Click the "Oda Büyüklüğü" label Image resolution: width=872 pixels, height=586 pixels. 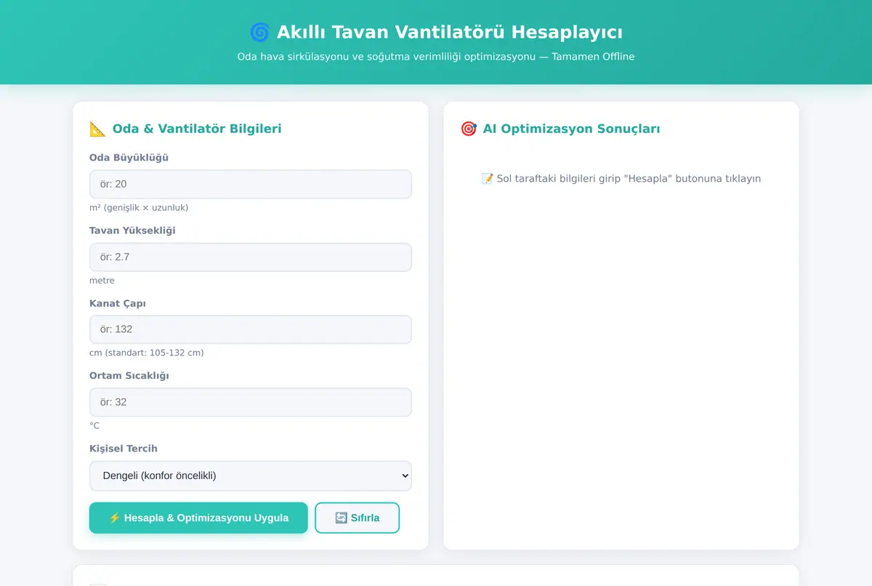(x=129, y=157)
